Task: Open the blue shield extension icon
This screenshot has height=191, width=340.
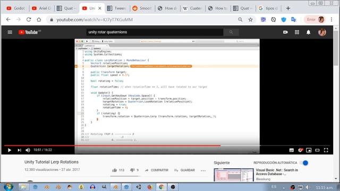Action: 284,20
